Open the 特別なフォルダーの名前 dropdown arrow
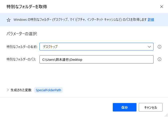Viewport: 168px width, 117px height. (x=149, y=47)
